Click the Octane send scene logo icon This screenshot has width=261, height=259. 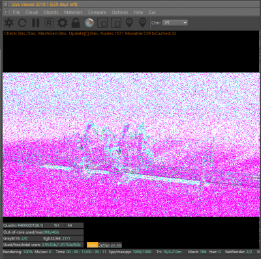(x=9, y=23)
